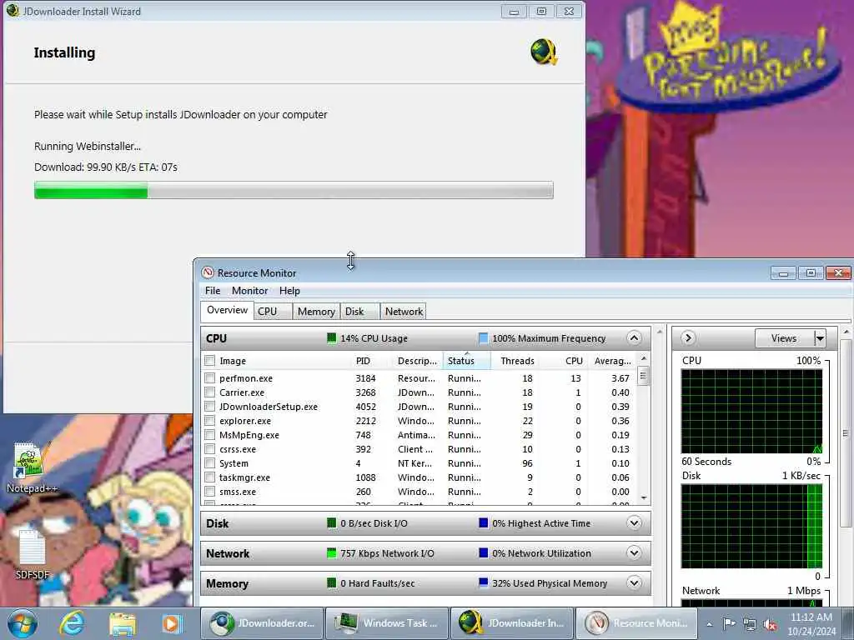Open the Help menu in Resource Monitor

pyautogui.click(x=289, y=291)
